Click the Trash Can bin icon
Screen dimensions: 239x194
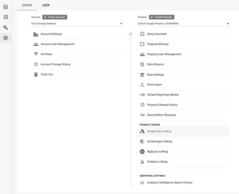36,74
